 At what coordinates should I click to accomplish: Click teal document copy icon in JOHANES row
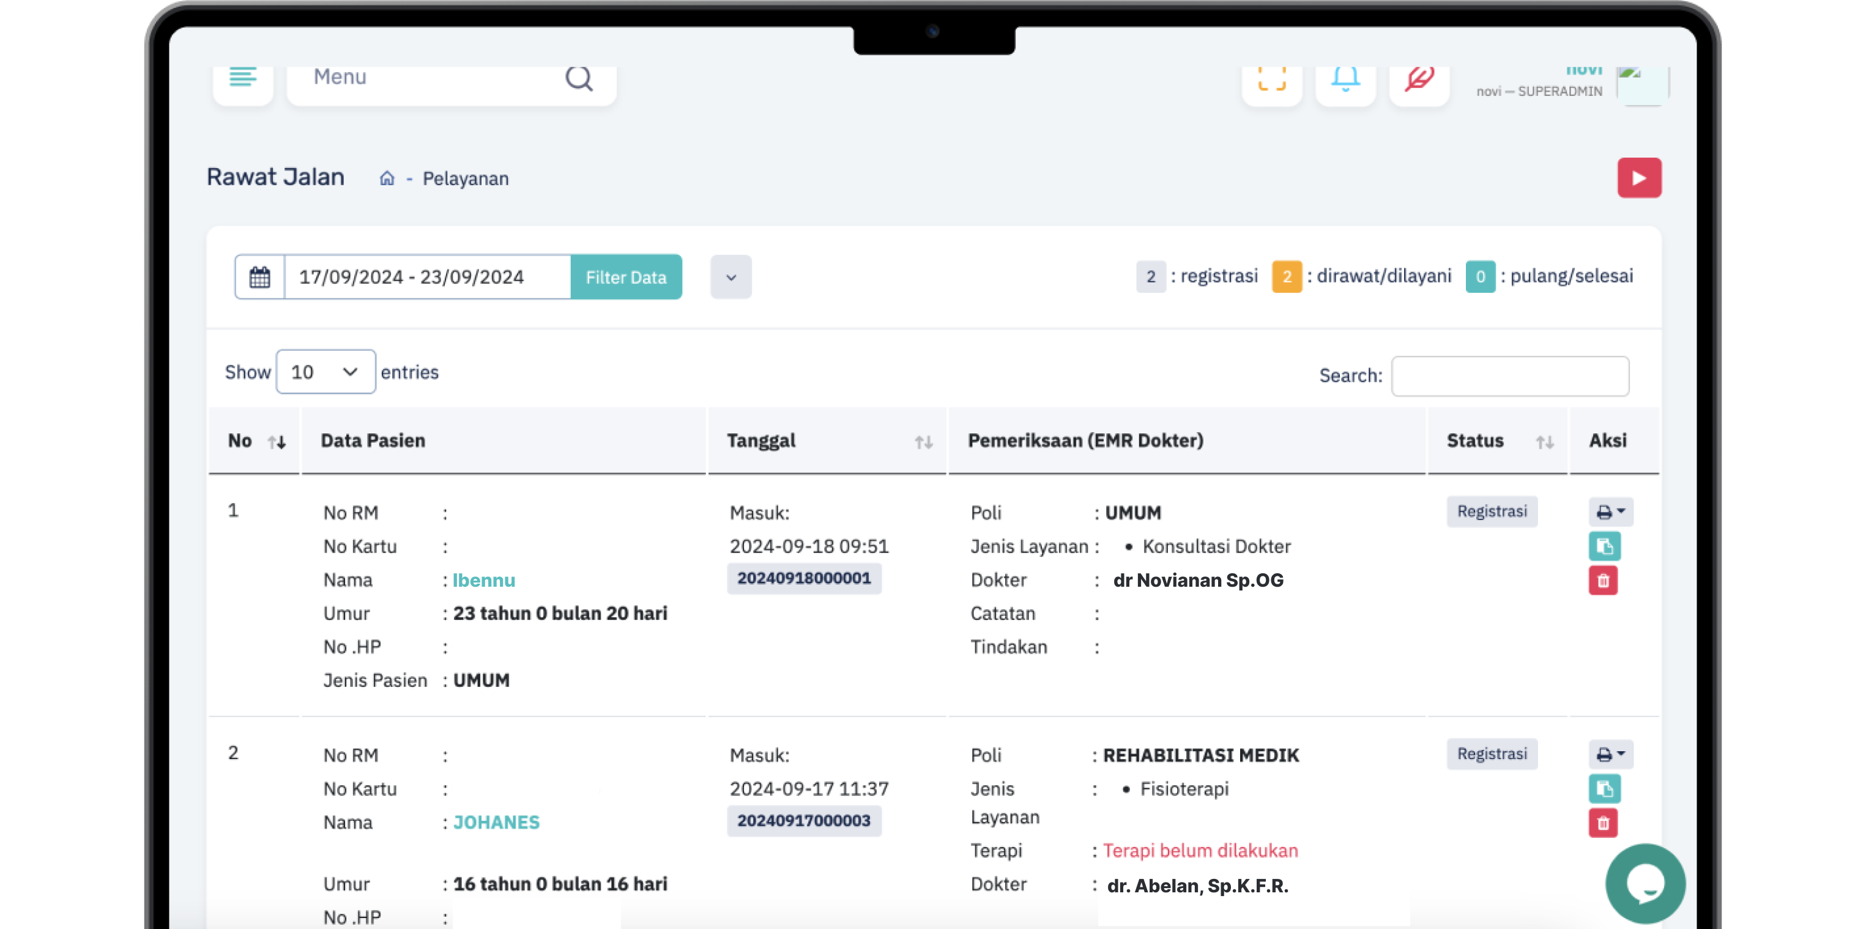point(1604,788)
